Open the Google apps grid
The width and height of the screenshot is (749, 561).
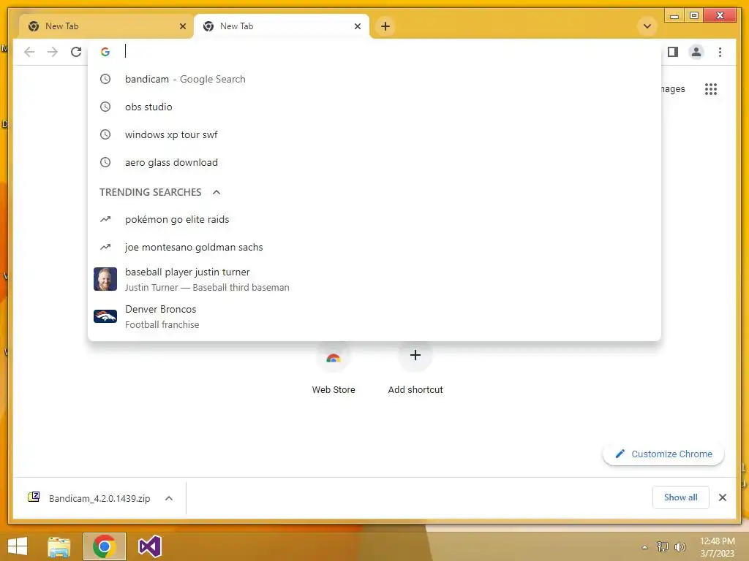[711, 88]
